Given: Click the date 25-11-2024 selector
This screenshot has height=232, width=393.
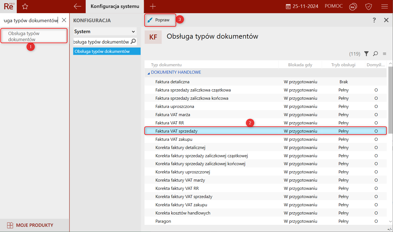Looking at the screenshot, I should pyautogui.click(x=302, y=6).
